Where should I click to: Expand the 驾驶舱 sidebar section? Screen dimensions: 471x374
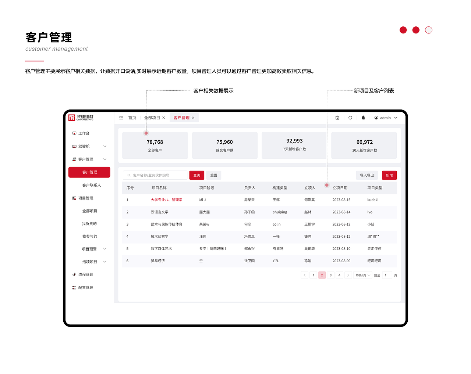point(105,146)
